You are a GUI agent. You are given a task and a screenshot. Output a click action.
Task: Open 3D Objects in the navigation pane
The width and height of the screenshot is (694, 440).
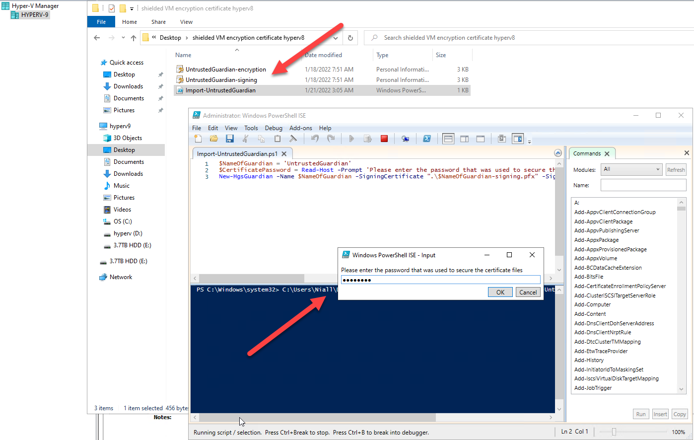point(128,138)
